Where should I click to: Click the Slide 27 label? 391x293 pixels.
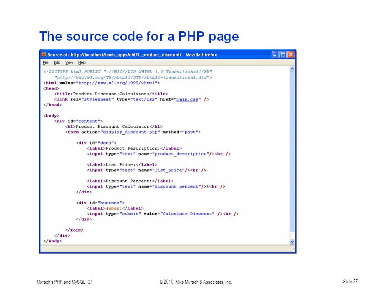(350, 282)
